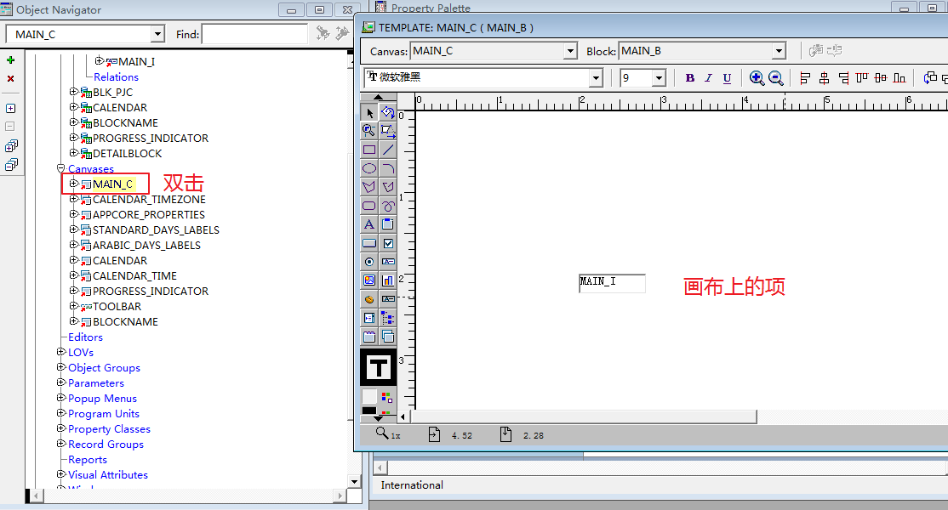
Task: Click the Align Left toolbar icon
Action: coord(805,78)
